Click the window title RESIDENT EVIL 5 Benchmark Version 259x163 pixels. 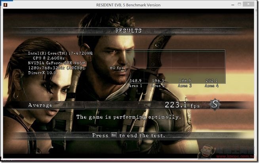(128, 5)
